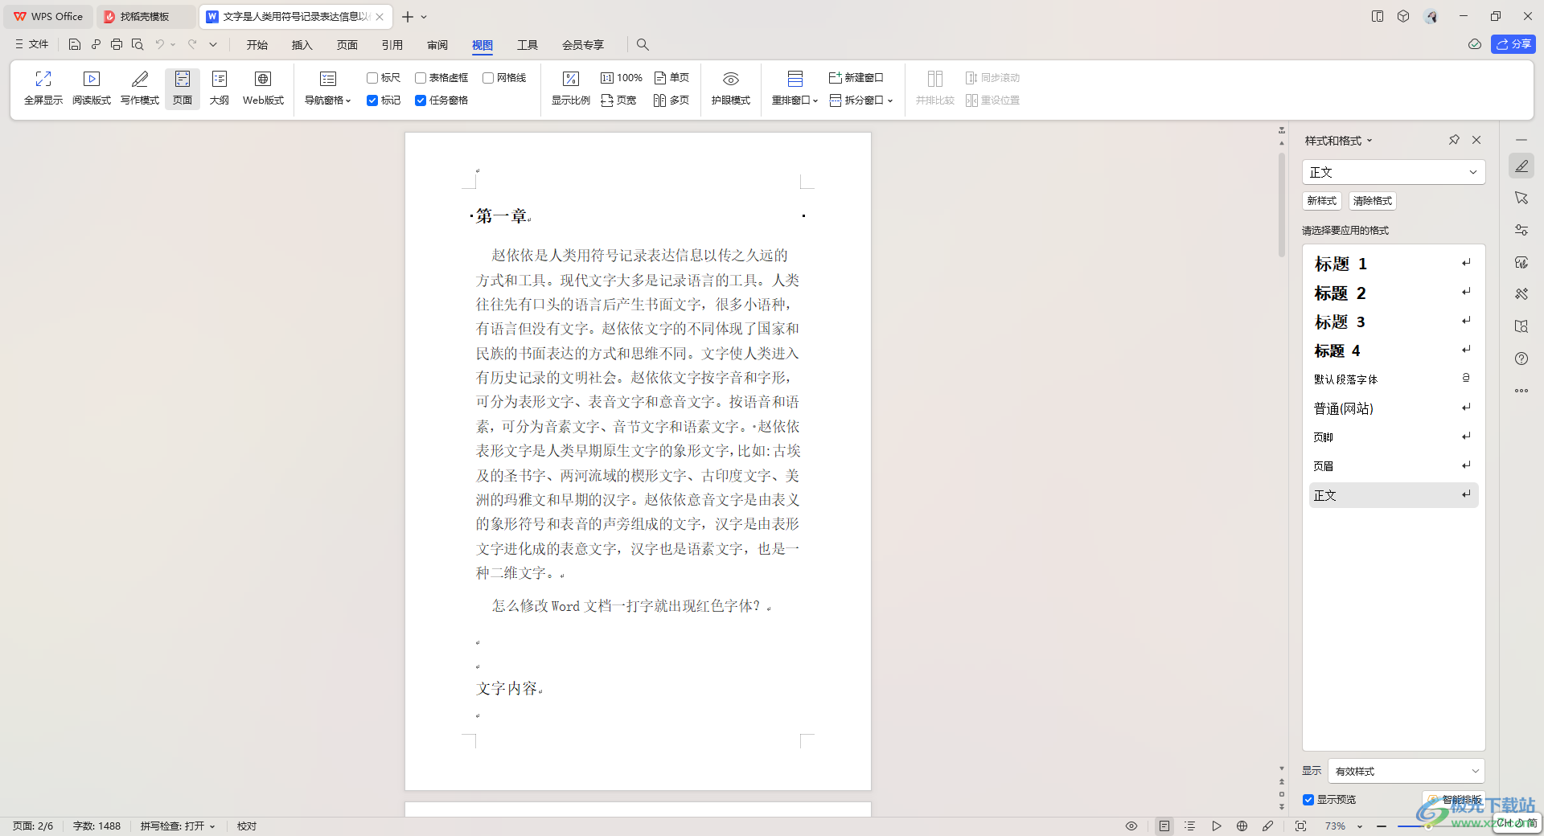1544x836 pixels.
Task: Choose 单页 single page view
Action: point(671,78)
